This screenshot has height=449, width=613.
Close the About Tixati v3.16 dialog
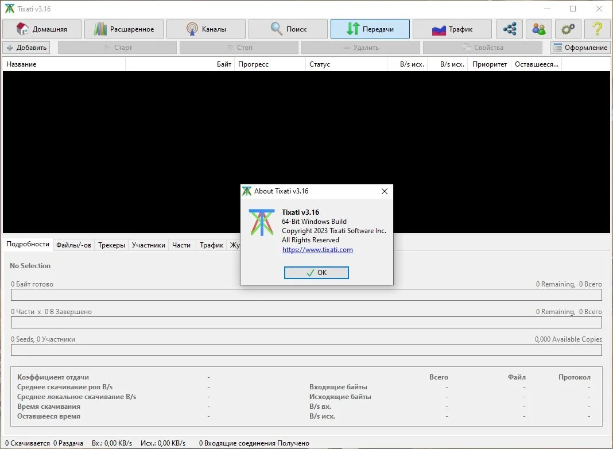pyautogui.click(x=385, y=191)
